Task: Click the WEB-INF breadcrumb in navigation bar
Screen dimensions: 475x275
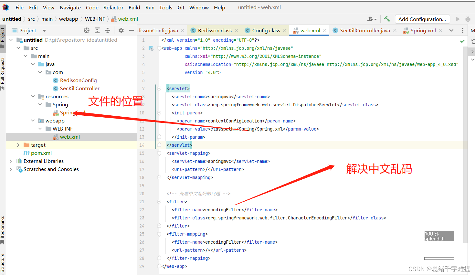Action: click(x=95, y=19)
